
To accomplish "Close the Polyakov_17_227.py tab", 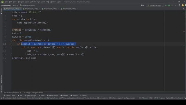I will click(39, 9).
